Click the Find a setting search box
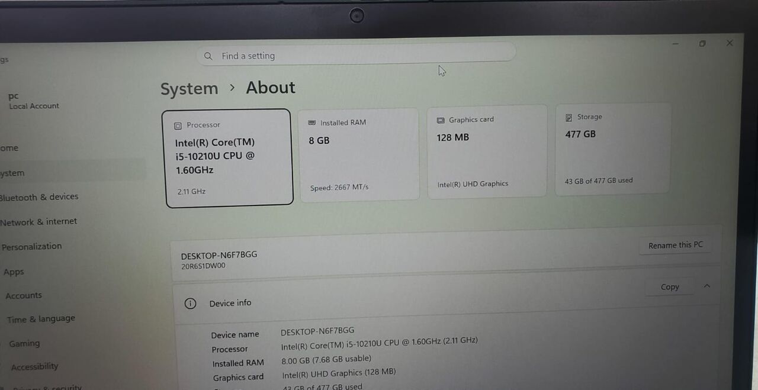758x390 pixels. 356,54
